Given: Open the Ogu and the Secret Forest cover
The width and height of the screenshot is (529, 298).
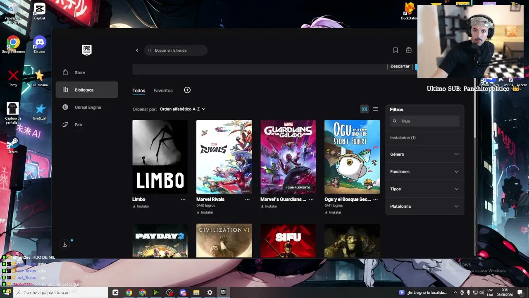Looking at the screenshot, I should pos(352,157).
